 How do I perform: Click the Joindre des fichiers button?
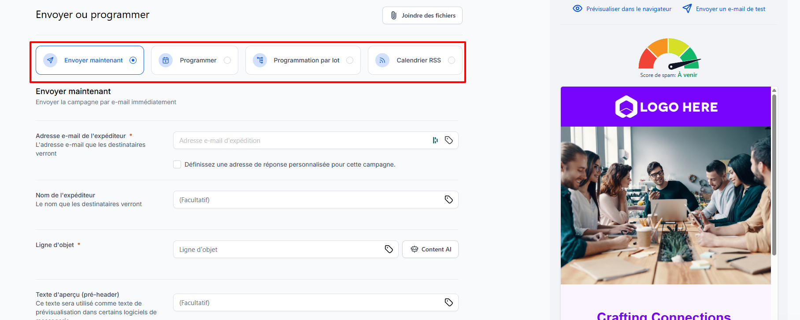click(x=422, y=15)
